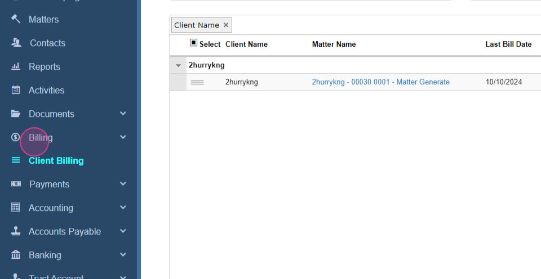Click the Accounts Payable stamp icon

tap(16, 231)
